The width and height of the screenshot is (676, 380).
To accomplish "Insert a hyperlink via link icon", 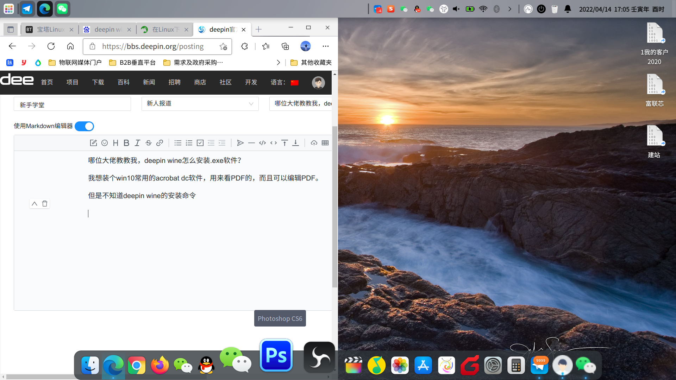I will click(159, 143).
